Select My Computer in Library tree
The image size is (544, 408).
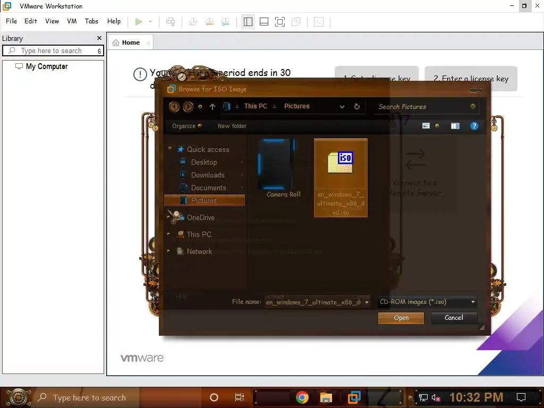pos(47,66)
